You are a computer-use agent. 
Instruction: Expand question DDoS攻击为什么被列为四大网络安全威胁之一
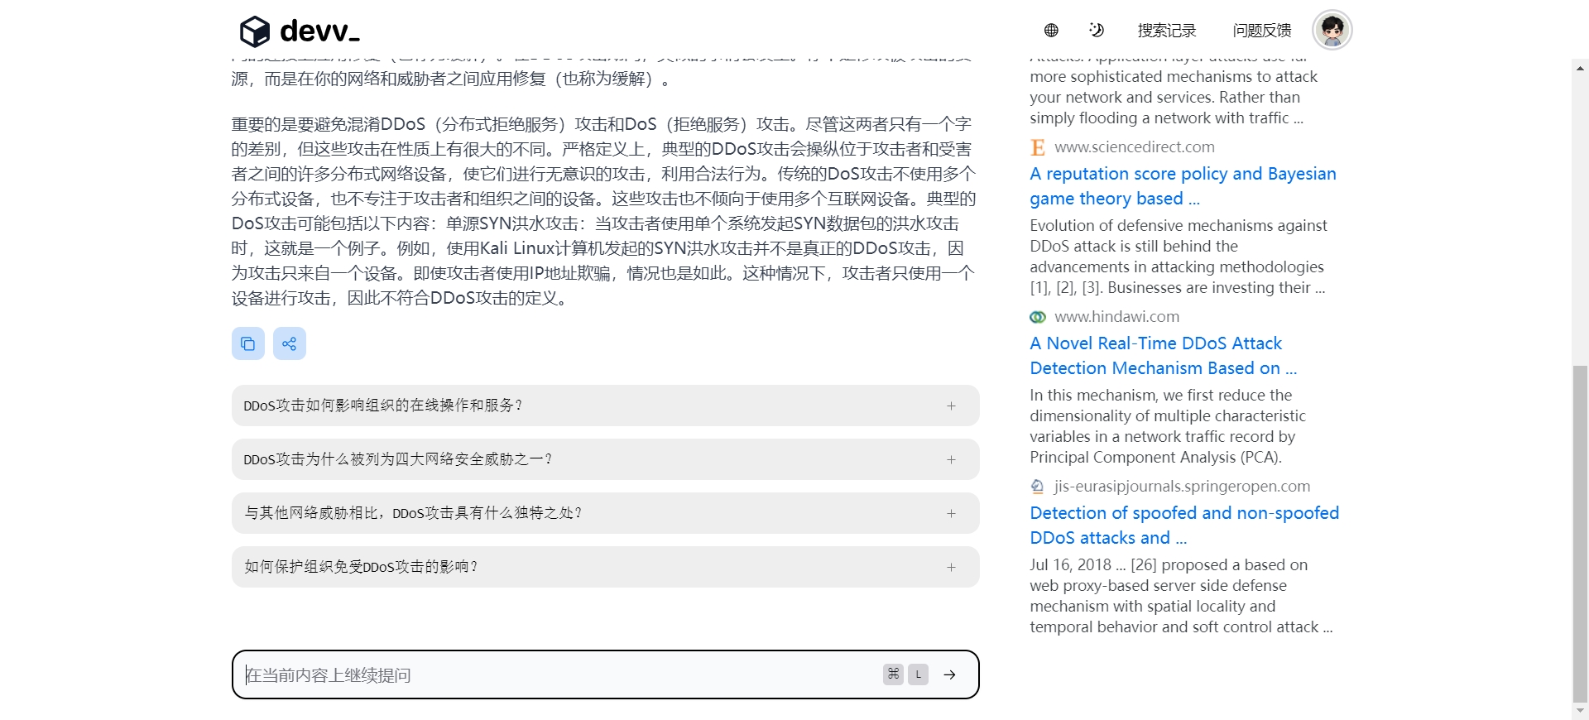click(x=605, y=459)
